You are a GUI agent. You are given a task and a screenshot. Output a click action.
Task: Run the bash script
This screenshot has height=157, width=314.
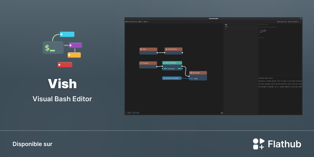coord(282,22)
